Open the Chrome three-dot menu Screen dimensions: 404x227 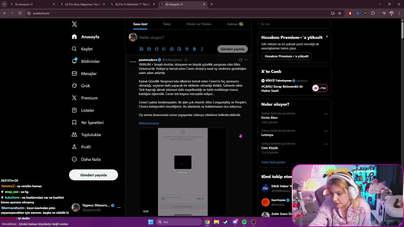tap(399, 13)
